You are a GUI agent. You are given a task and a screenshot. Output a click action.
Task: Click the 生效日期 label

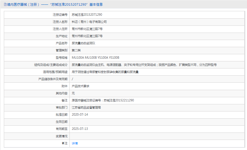(61, 122)
